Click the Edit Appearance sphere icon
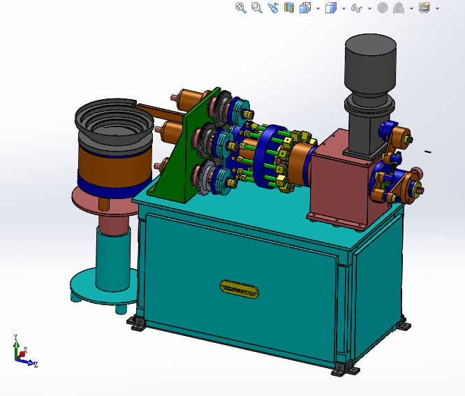Image resolution: width=465 pixels, height=396 pixels. tap(383, 8)
